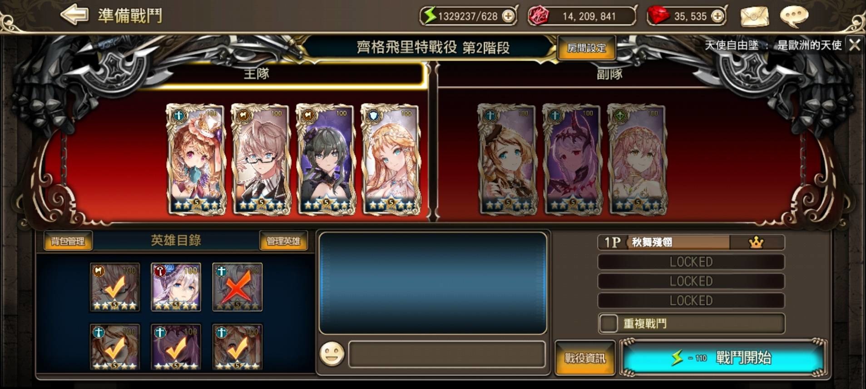Click the crown icon beside 1P player

(x=756, y=243)
